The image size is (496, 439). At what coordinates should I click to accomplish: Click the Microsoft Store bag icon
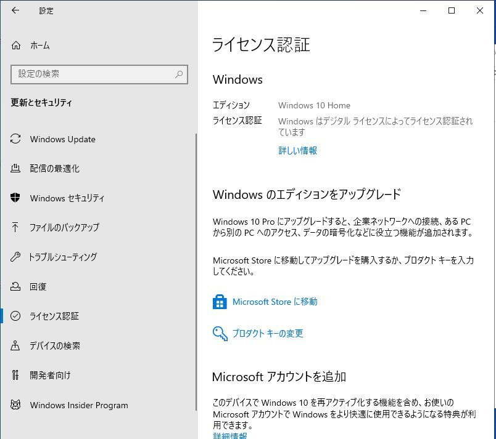220,302
